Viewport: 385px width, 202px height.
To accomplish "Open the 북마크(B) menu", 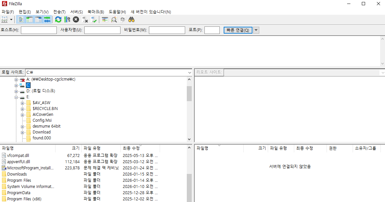I will point(96,12).
